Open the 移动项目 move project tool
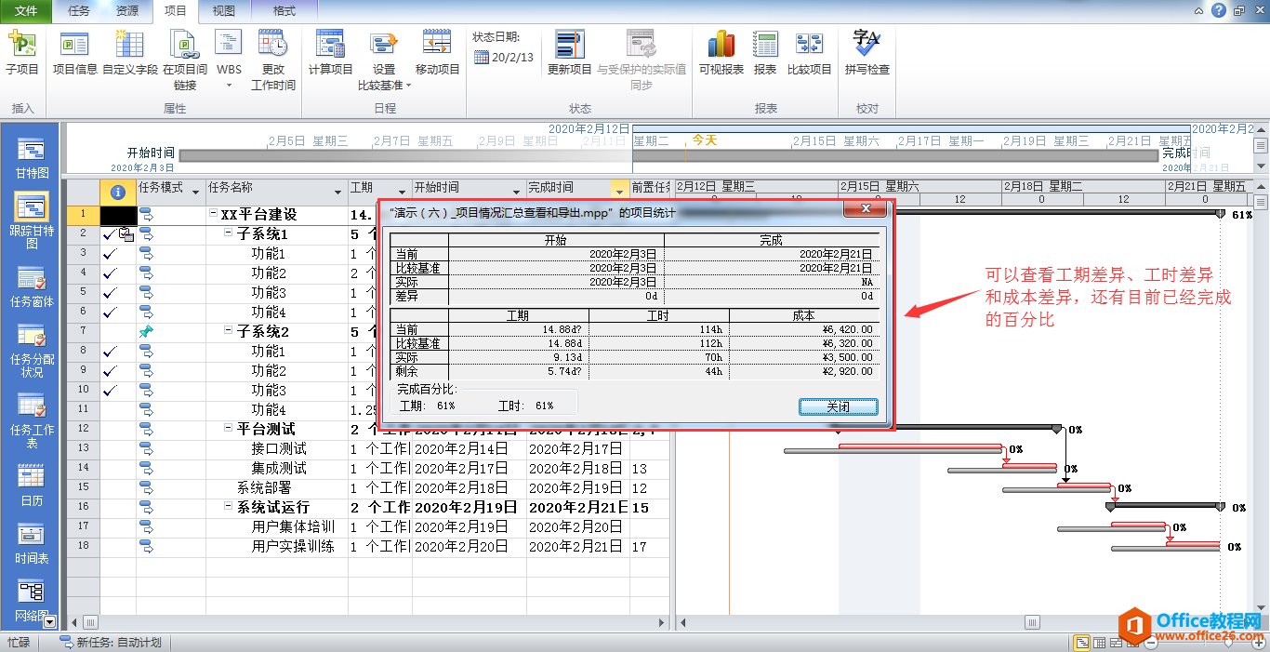The height and width of the screenshot is (652, 1270). tap(437, 52)
